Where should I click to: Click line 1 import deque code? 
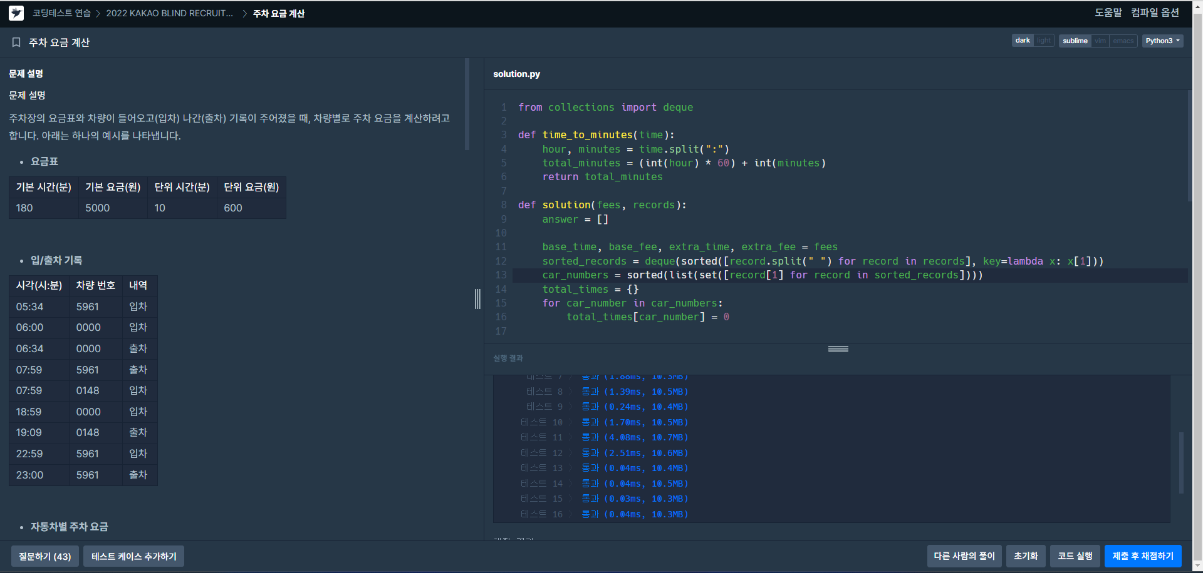point(605,108)
